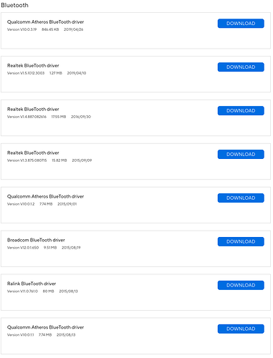Click the Version V1.4.887.082616 text

click(27, 117)
